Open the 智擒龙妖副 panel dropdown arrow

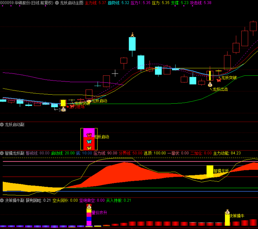click(2, 153)
